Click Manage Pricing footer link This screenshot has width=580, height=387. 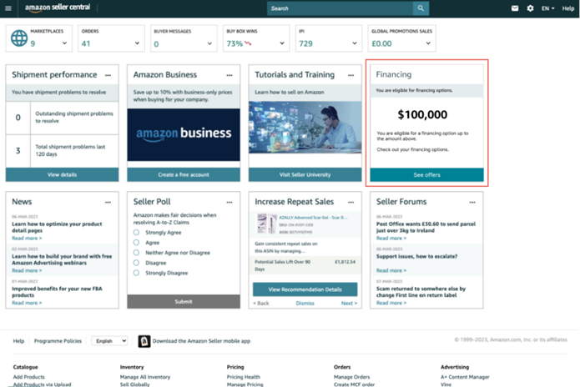tap(245, 384)
